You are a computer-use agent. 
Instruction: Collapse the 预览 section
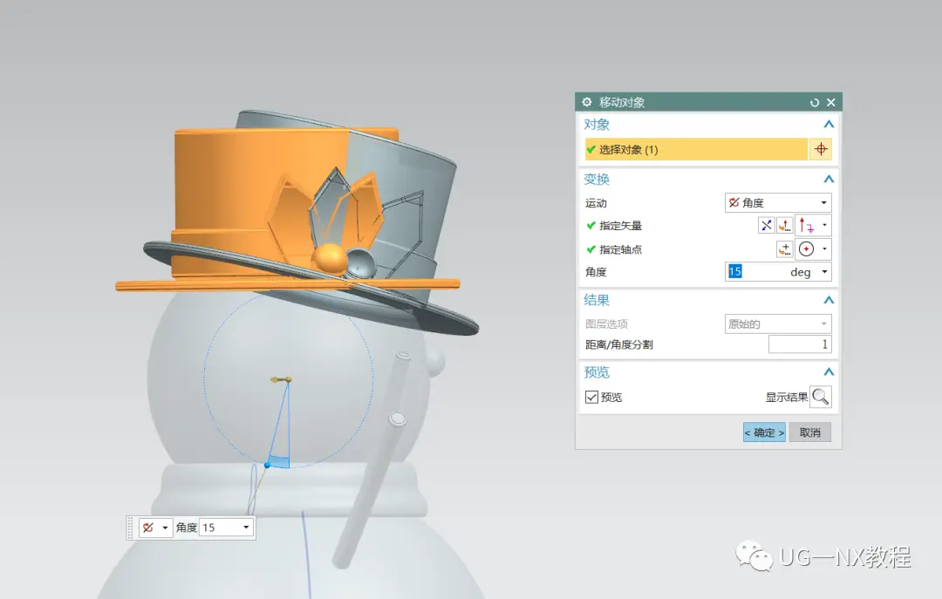click(829, 372)
